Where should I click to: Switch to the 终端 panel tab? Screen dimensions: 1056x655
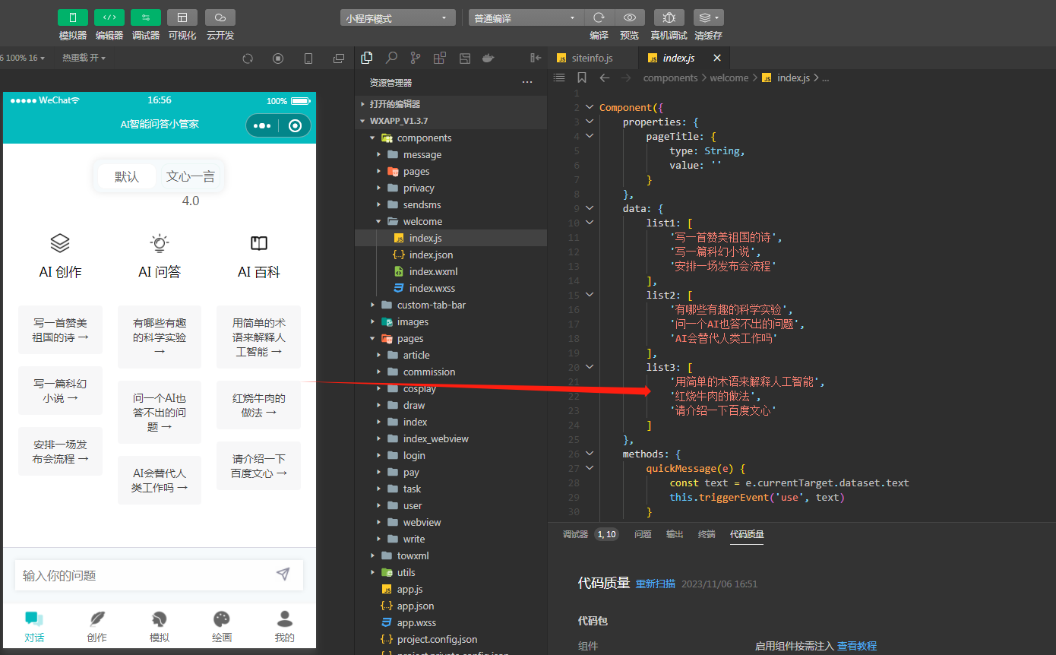[x=707, y=534]
